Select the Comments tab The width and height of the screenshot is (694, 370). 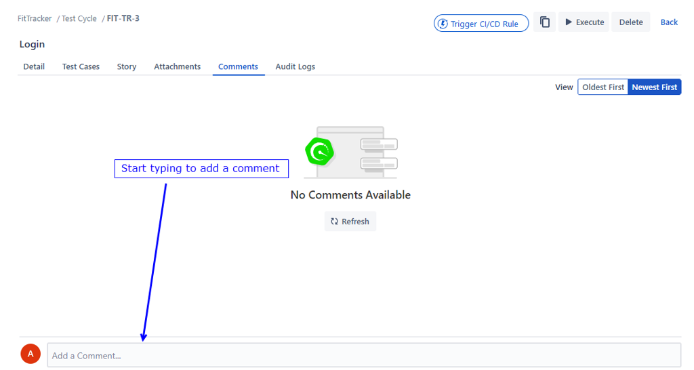pos(238,66)
